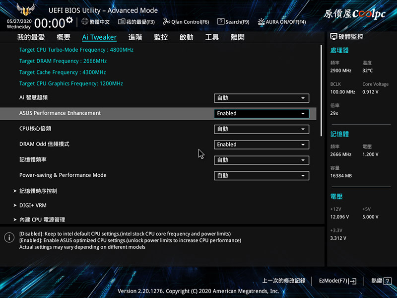Switch to the 監控 tab
397x298 pixels.
coord(161,37)
